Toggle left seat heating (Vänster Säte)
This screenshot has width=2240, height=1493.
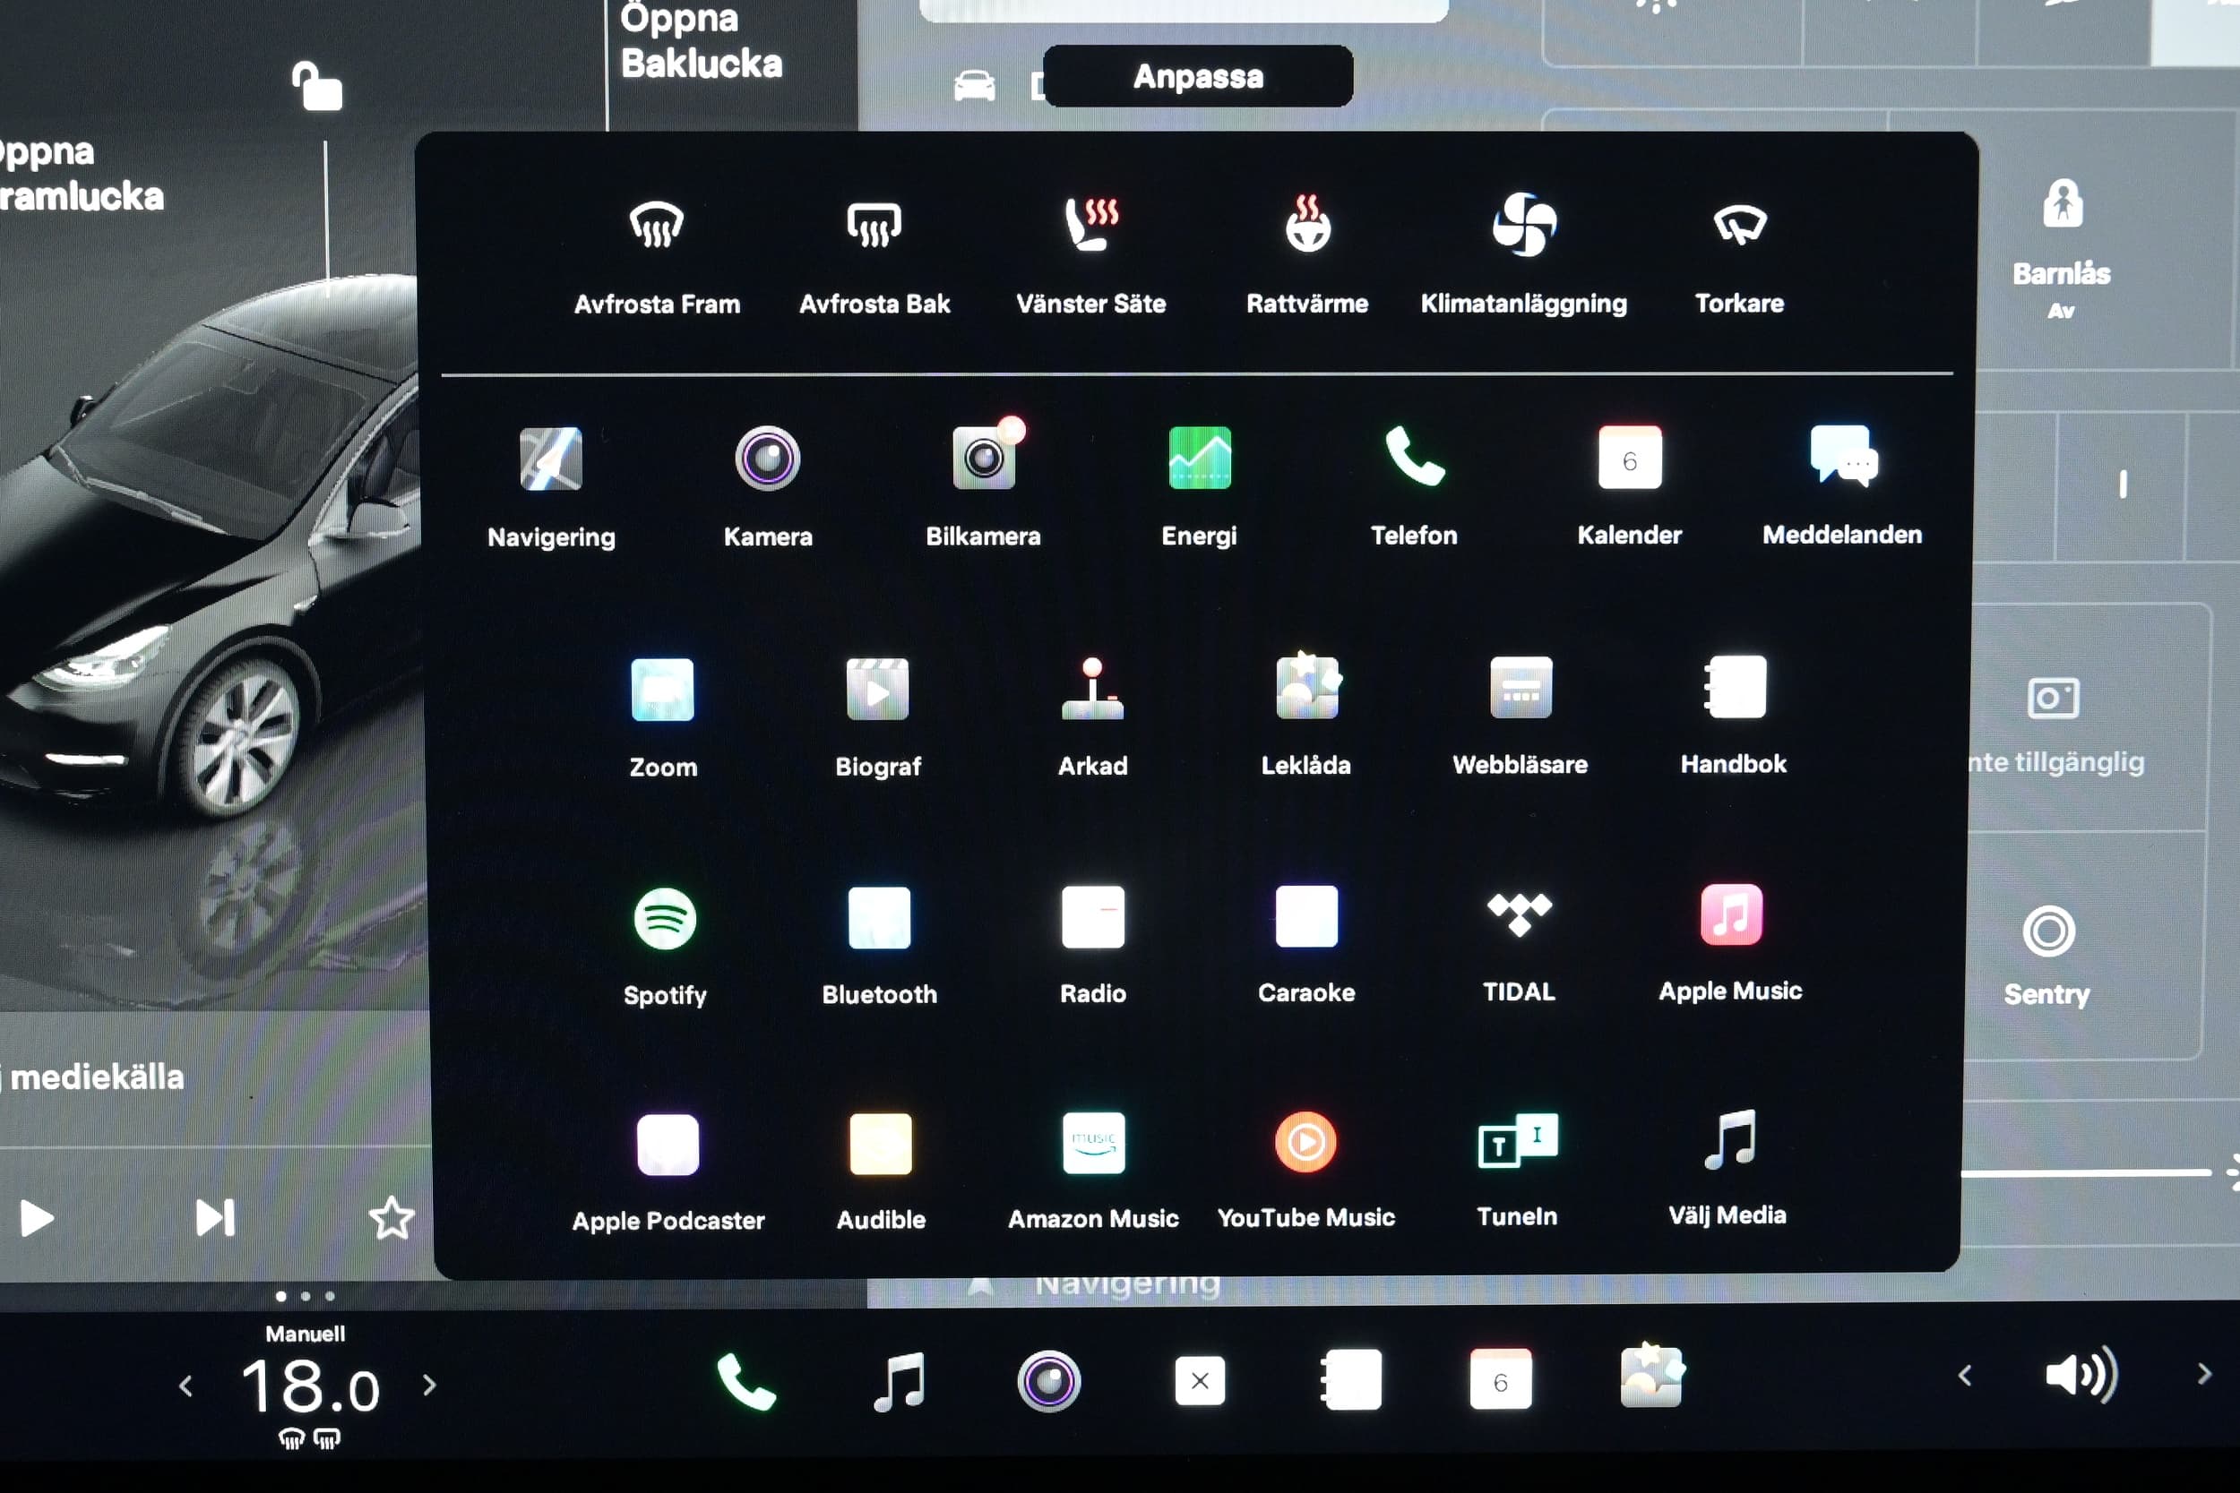click(1090, 253)
